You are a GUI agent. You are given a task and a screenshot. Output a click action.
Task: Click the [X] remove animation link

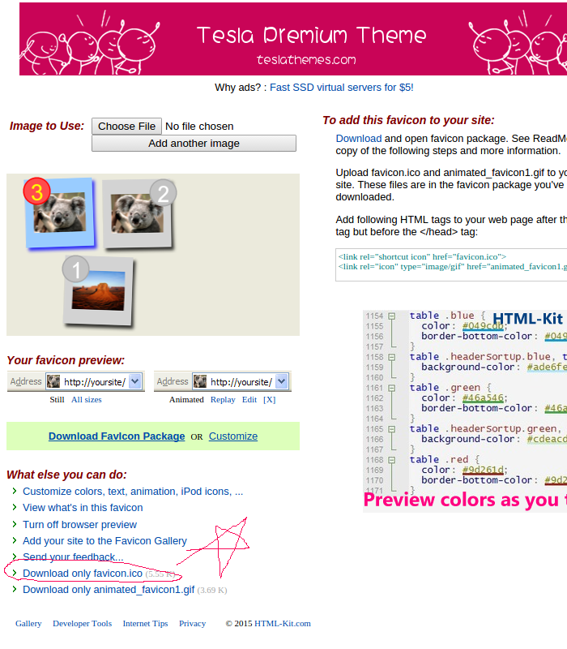tap(270, 399)
